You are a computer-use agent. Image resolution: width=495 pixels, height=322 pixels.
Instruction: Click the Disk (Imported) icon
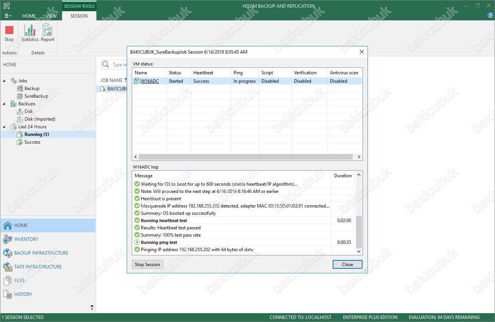20,119
